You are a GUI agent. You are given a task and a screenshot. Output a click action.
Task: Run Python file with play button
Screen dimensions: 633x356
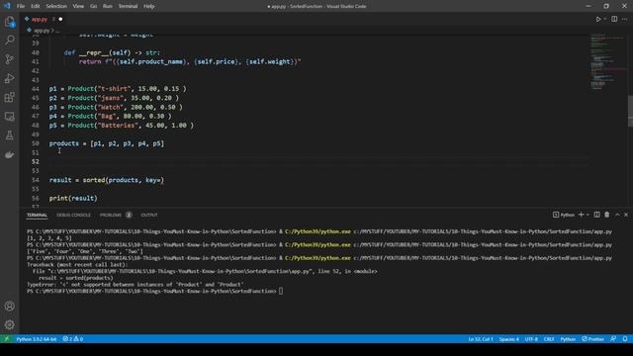pyautogui.click(x=597, y=19)
